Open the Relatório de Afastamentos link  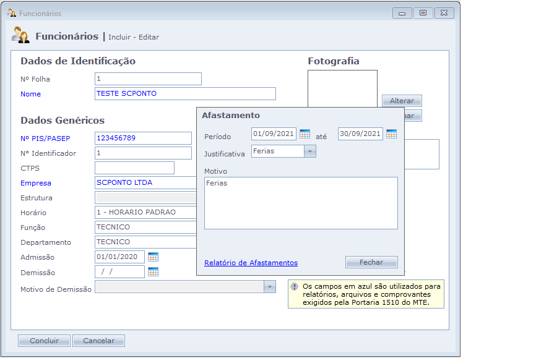[251, 263]
